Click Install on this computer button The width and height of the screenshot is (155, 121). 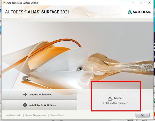tap(115, 100)
